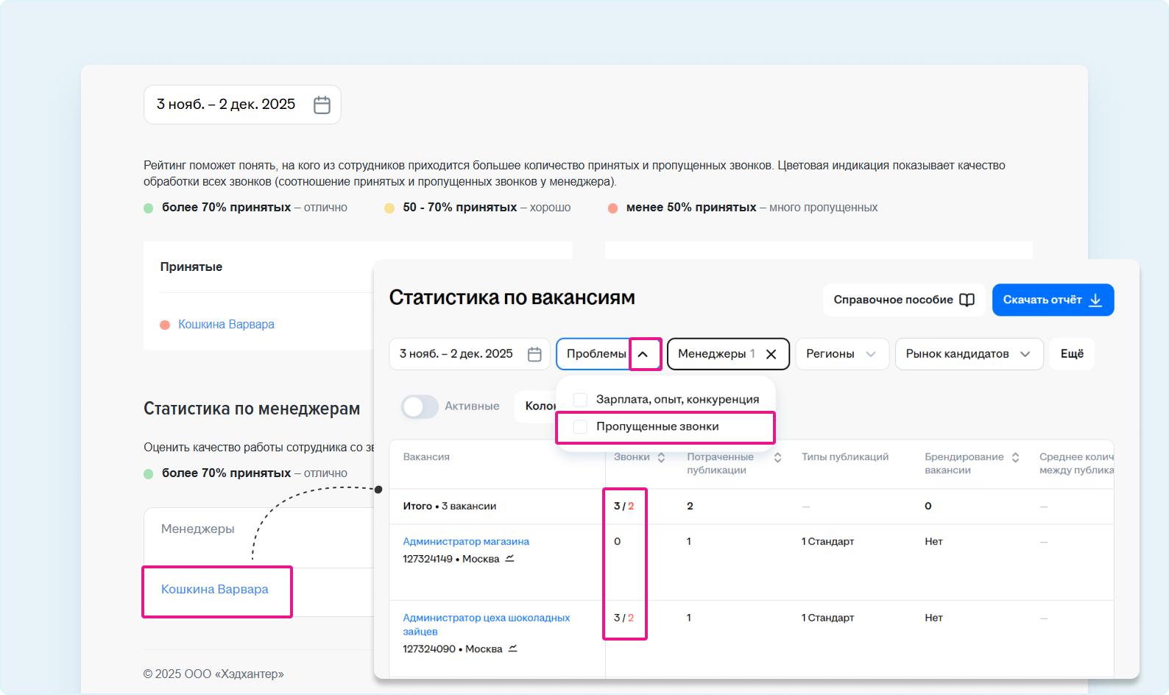Click download arrow icon on Скачать отчёт
The width and height of the screenshot is (1169, 695).
point(1095,300)
